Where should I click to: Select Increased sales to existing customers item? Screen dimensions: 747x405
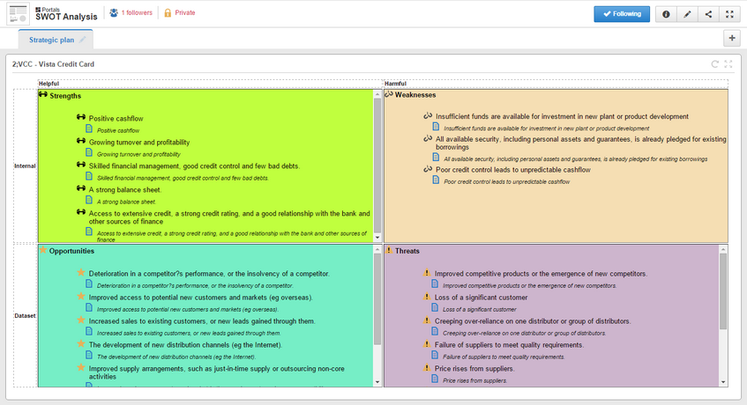[x=202, y=321]
